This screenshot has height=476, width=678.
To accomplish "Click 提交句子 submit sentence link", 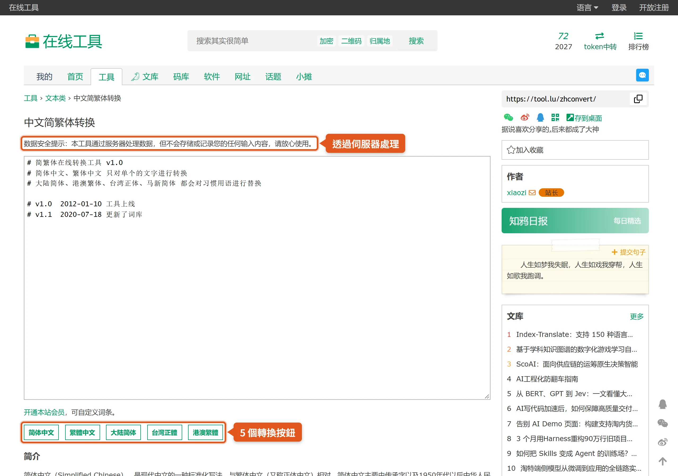I will pyautogui.click(x=628, y=252).
